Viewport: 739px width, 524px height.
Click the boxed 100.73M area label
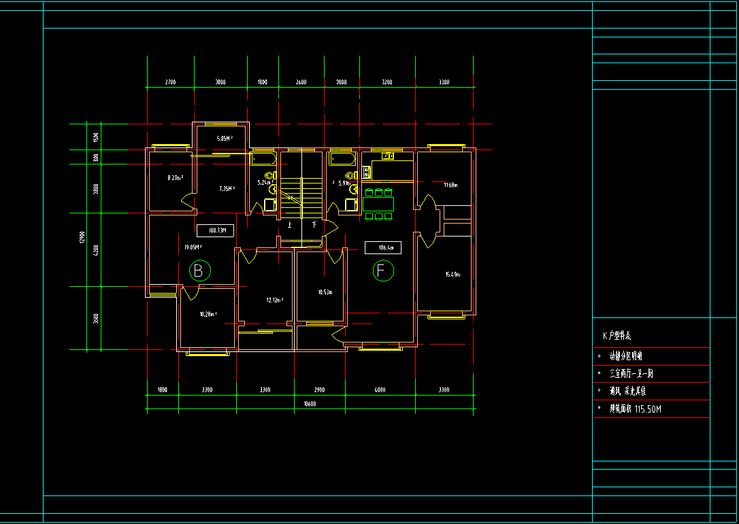[x=215, y=230]
